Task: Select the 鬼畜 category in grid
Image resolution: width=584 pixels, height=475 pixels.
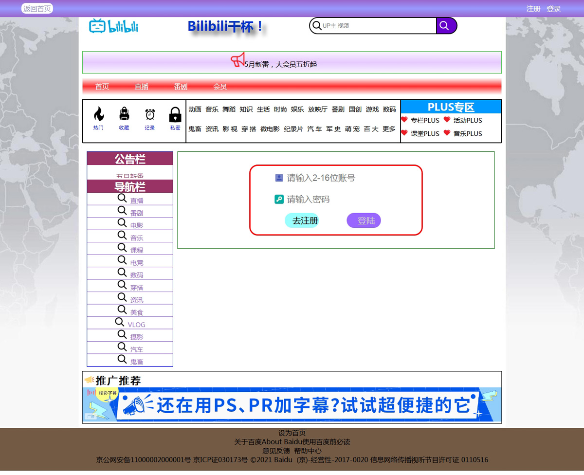Action: pyautogui.click(x=195, y=129)
